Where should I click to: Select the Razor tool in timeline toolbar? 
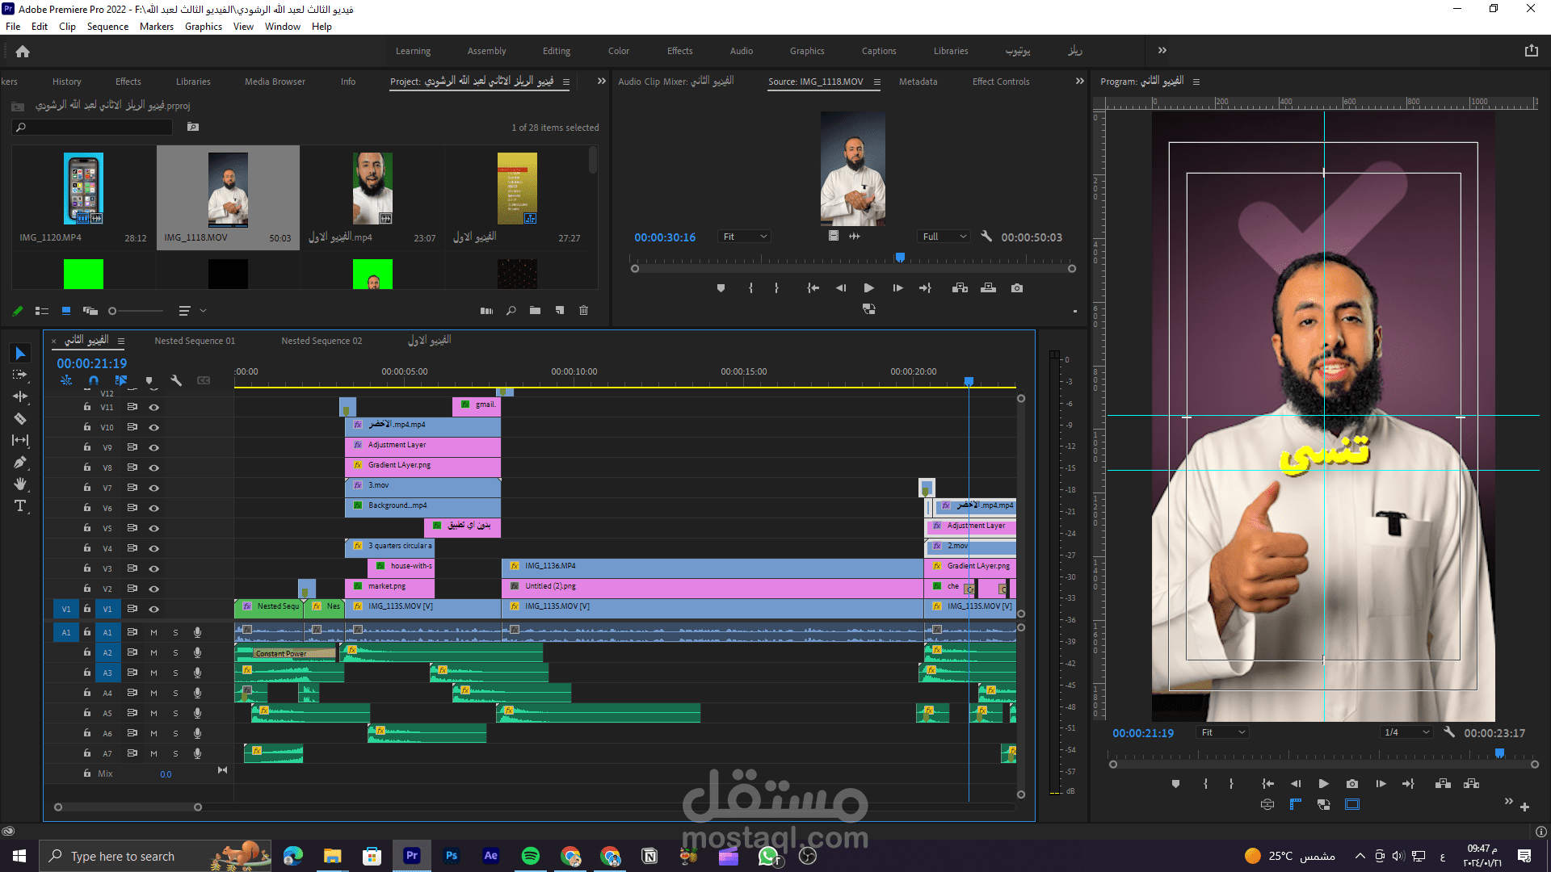[x=20, y=419]
